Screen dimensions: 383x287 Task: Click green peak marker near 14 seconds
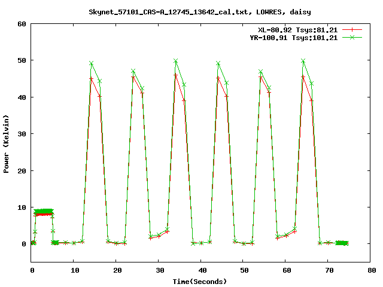tap(92, 63)
